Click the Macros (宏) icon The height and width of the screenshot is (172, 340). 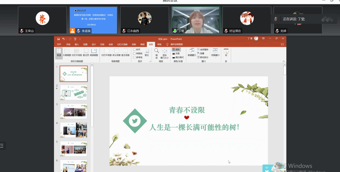(x=226, y=52)
